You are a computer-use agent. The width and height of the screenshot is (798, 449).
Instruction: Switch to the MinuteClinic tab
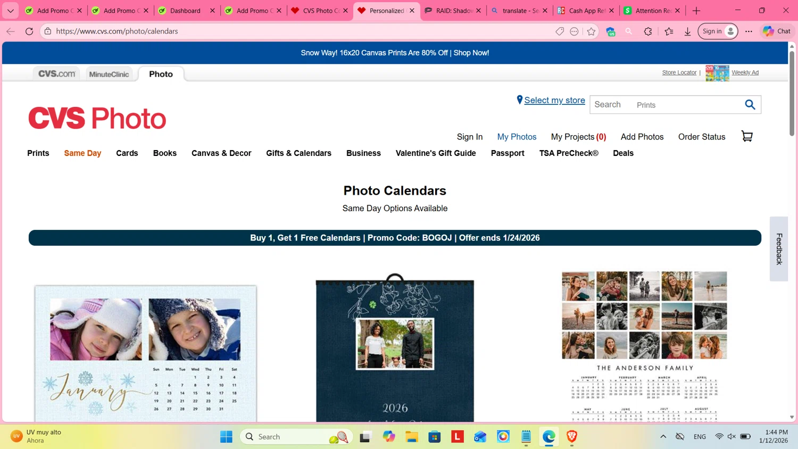point(109,74)
